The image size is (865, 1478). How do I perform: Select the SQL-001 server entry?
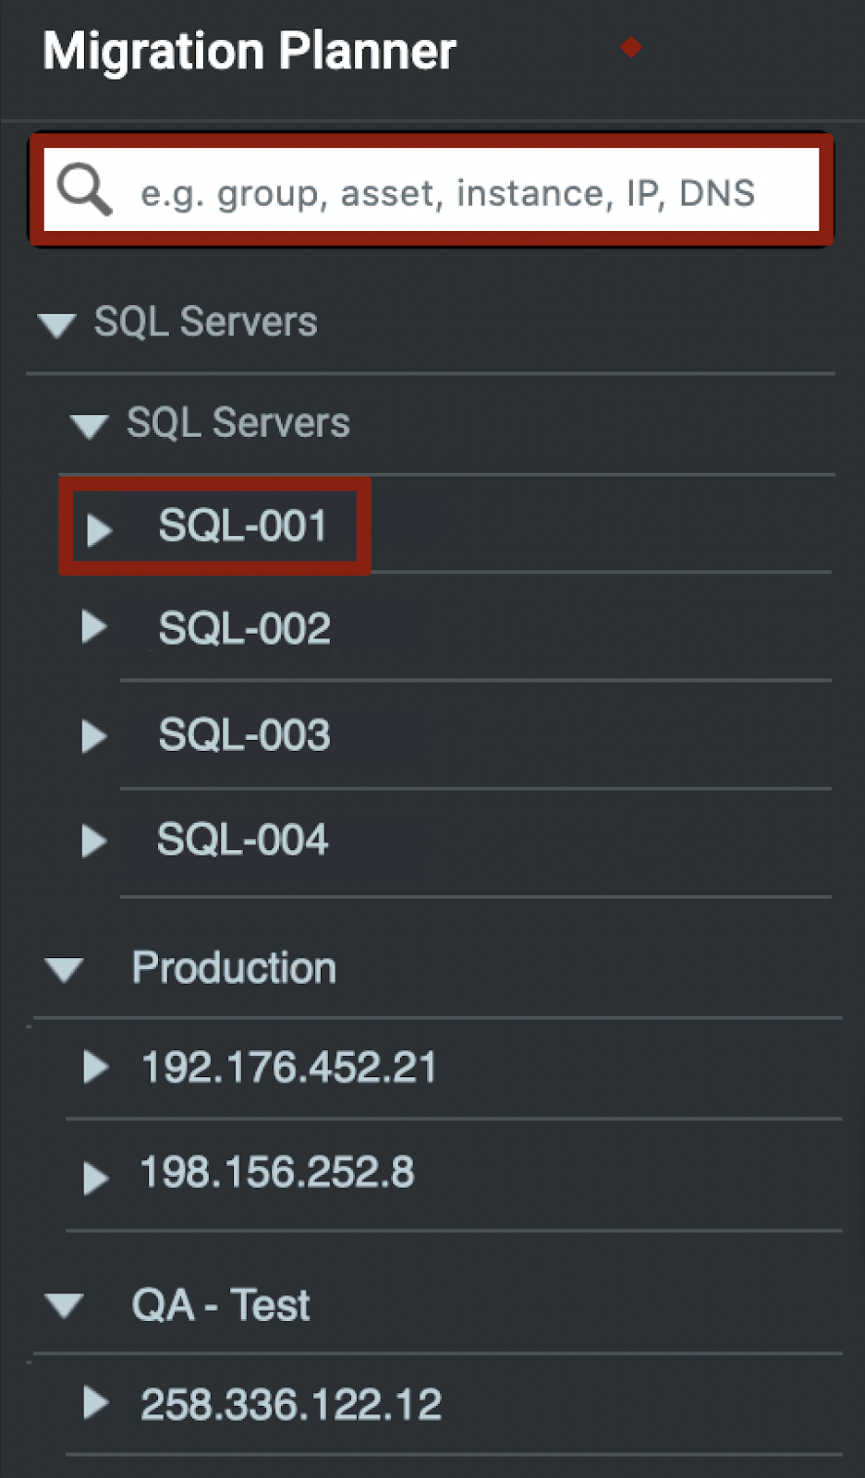243,527
